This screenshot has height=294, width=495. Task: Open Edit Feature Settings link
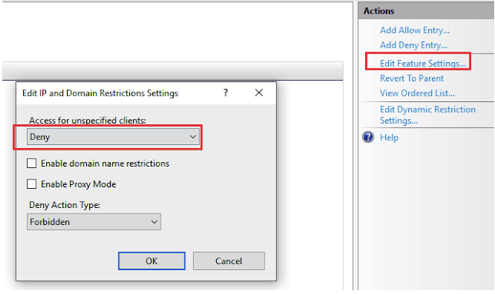tap(423, 64)
